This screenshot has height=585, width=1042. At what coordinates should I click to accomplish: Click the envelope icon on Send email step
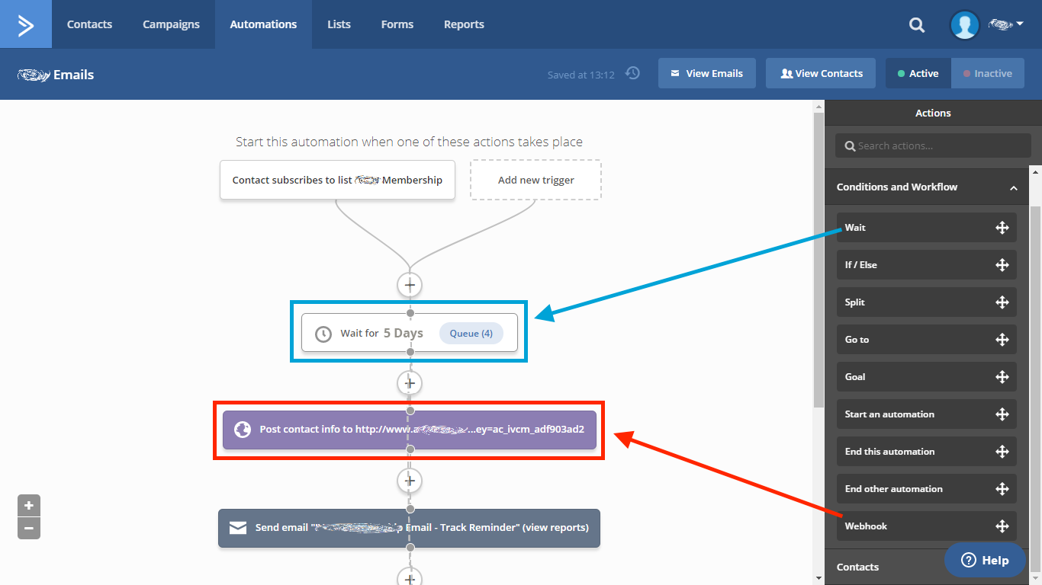[x=238, y=528]
